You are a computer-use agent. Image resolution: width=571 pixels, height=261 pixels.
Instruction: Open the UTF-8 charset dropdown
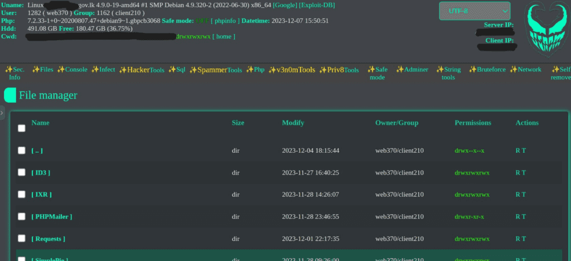pos(475,11)
